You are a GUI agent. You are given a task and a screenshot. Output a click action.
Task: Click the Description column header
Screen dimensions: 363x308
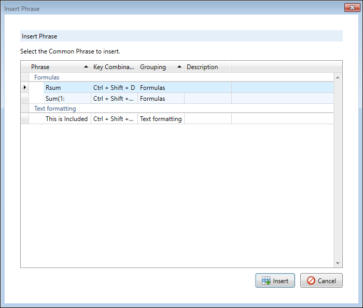[x=207, y=67]
